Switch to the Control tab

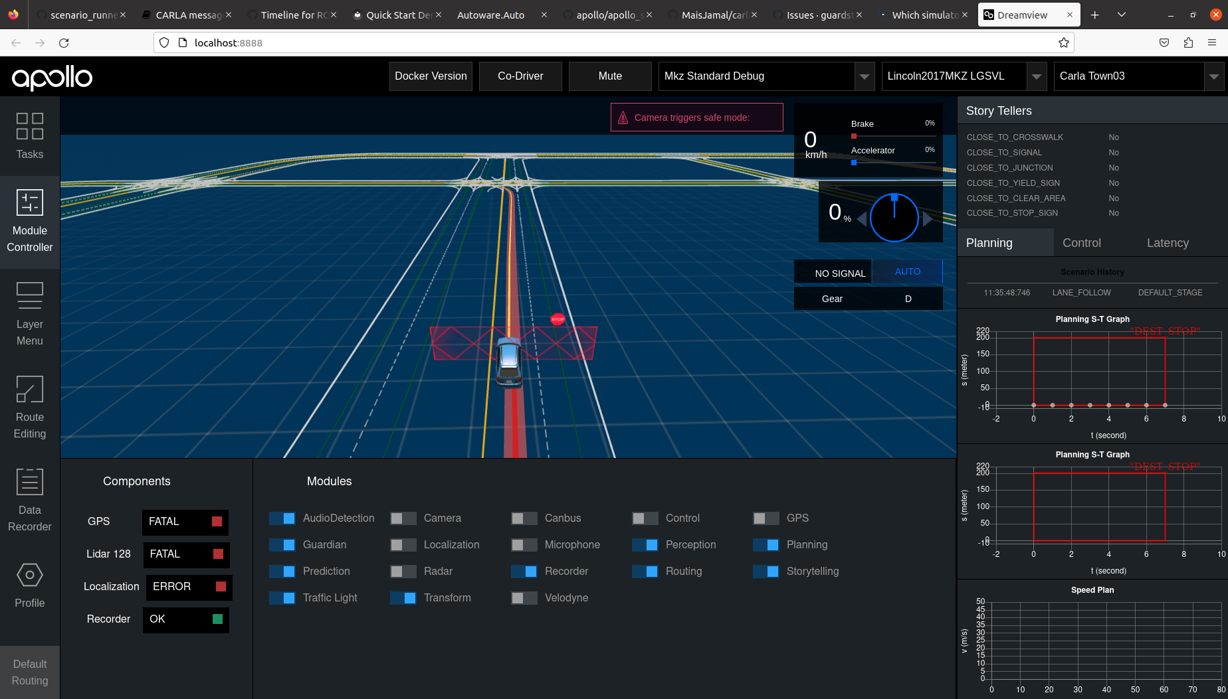tap(1081, 242)
